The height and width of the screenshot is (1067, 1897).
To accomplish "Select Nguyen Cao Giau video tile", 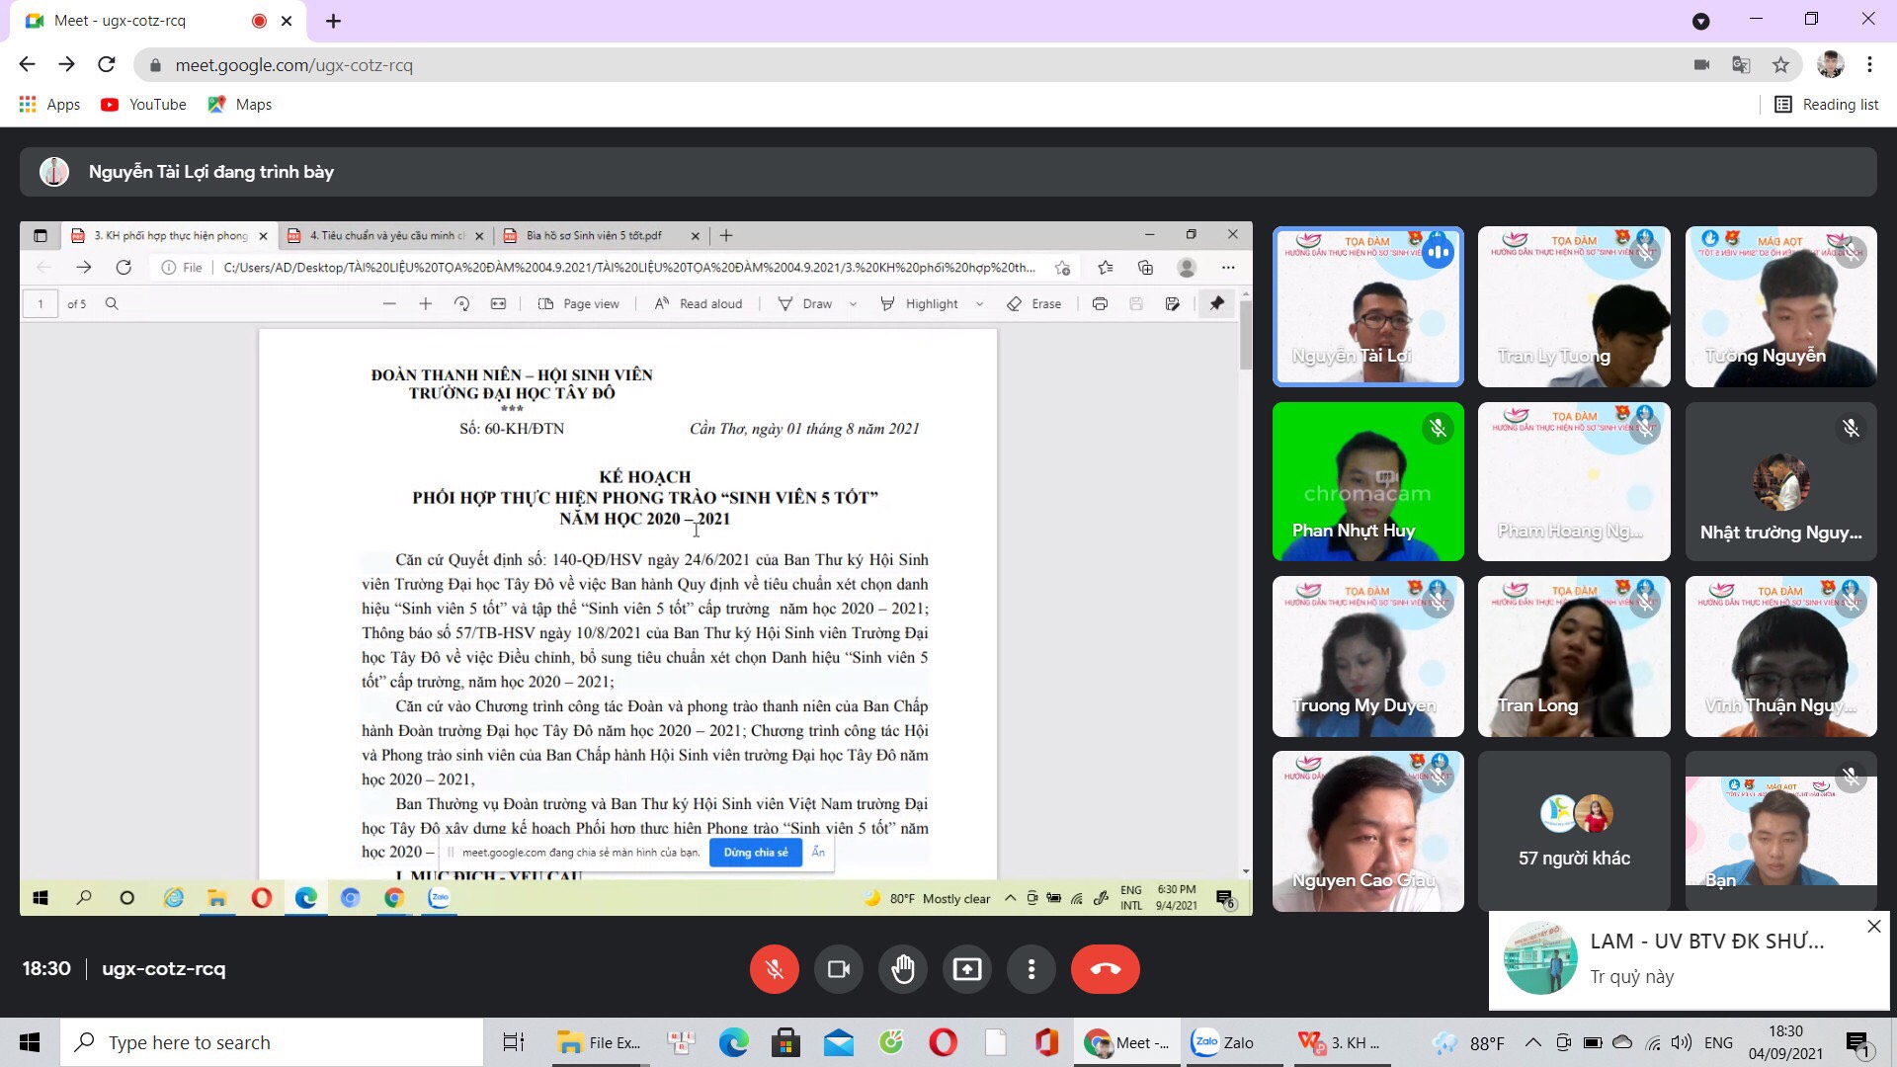I will pyautogui.click(x=1367, y=831).
